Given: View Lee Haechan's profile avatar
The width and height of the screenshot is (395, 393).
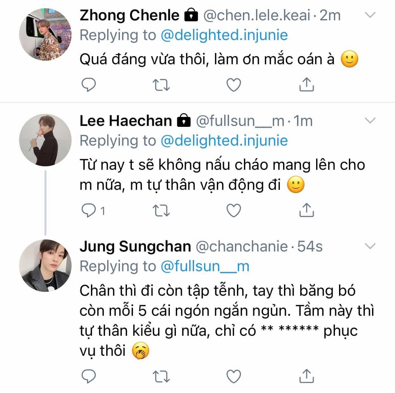Looking at the screenshot, I should click(45, 140).
